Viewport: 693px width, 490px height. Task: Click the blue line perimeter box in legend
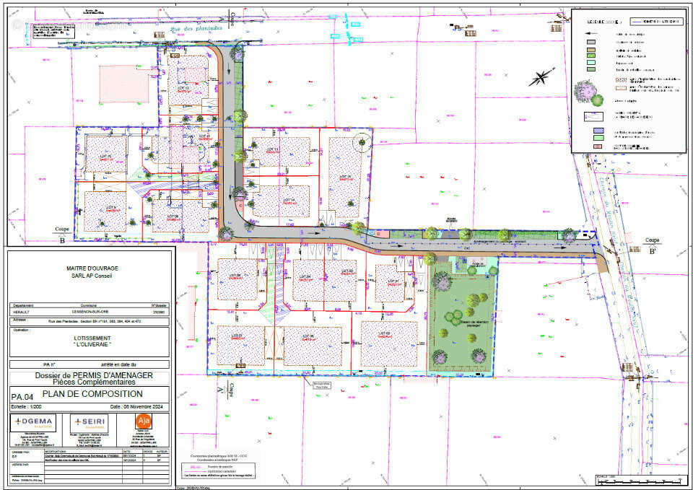point(656,21)
